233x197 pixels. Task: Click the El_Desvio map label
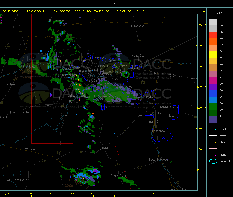60,98
